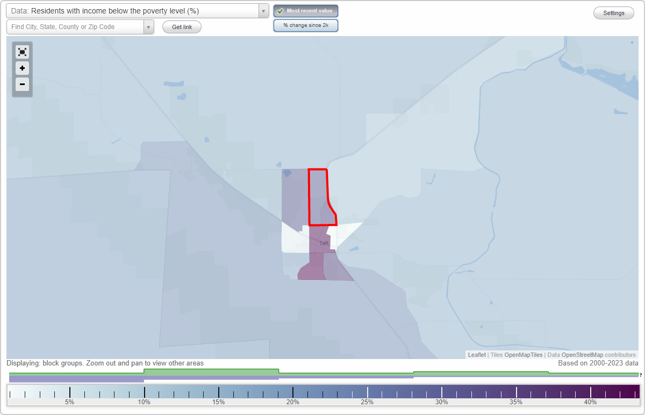Image resolution: width=645 pixels, height=415 pixels.
Task: Click the city search input field
Action: (75, 26)
